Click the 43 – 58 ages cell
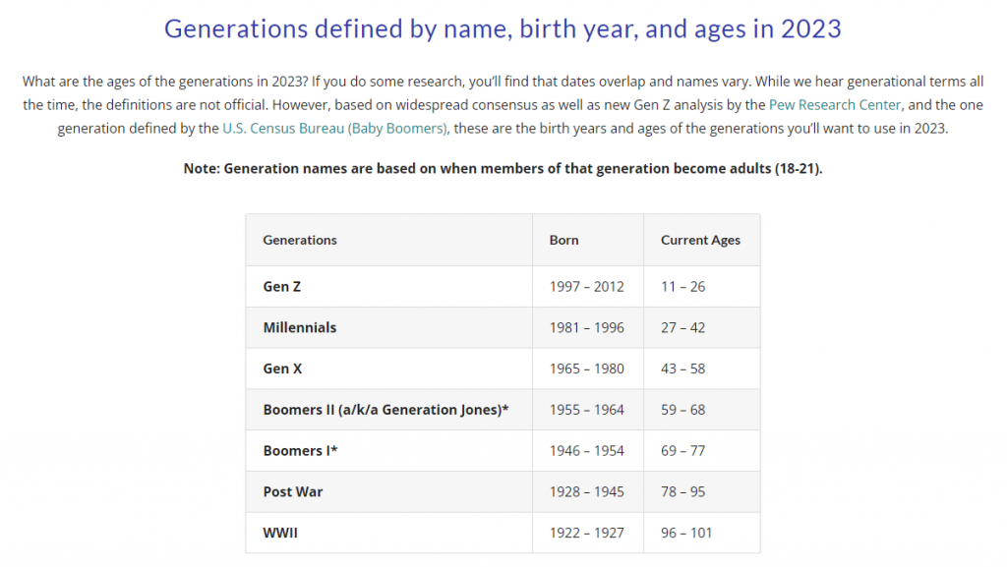The image size is (1007, 567). 682,369
